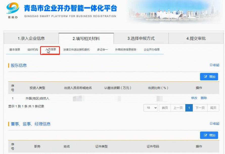Open the records-per-page dropdown showing 10
This screenshot has height=154, width=225.
click(x=150, y=108)
